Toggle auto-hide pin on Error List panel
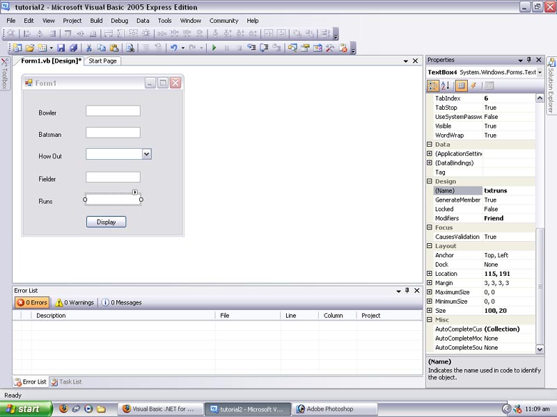 tap(407, 291)
